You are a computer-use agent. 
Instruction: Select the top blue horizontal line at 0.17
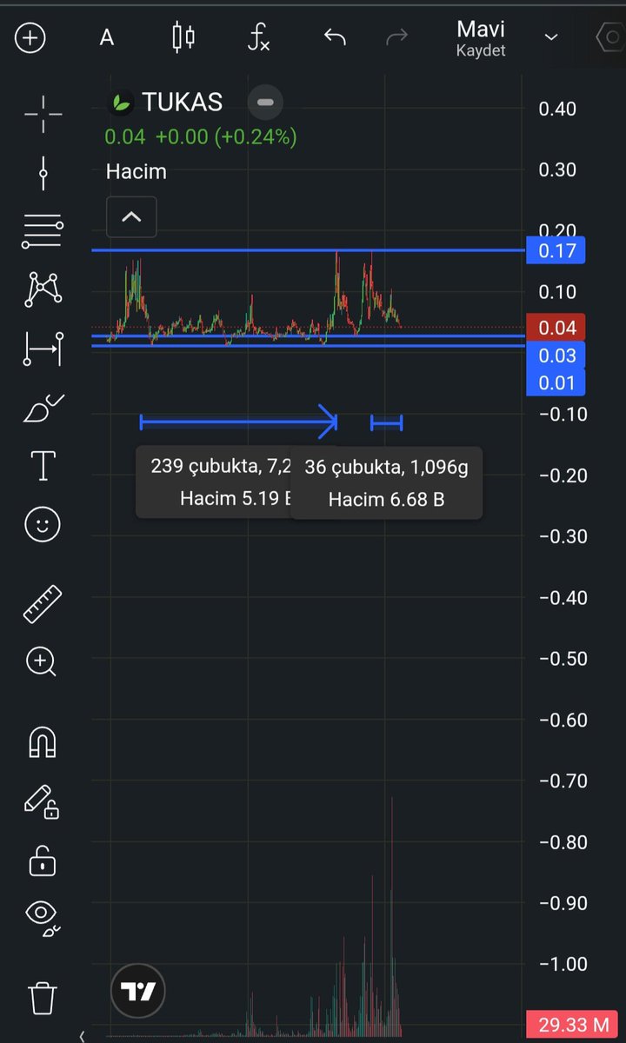tap(309, 250)
